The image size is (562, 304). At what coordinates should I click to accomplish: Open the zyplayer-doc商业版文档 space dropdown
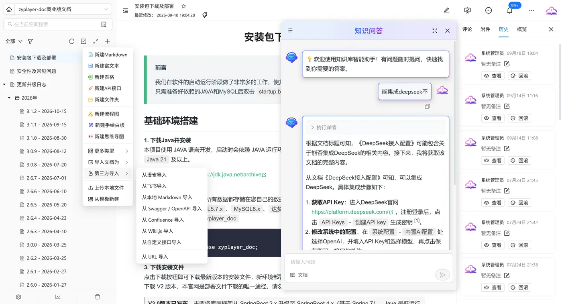tap(63, 9)
